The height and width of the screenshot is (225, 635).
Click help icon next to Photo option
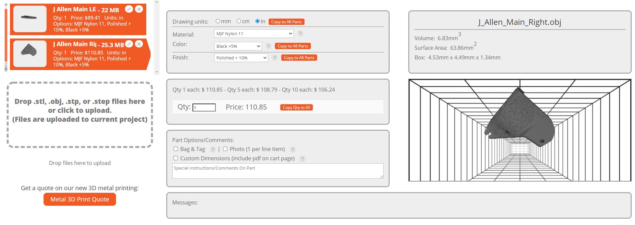tap(293, 150)
